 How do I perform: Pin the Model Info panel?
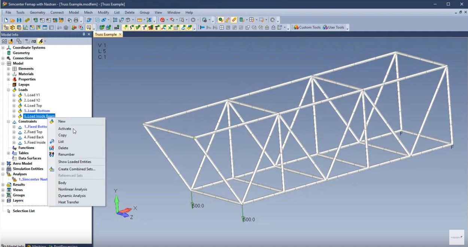[x=84, y=34]
